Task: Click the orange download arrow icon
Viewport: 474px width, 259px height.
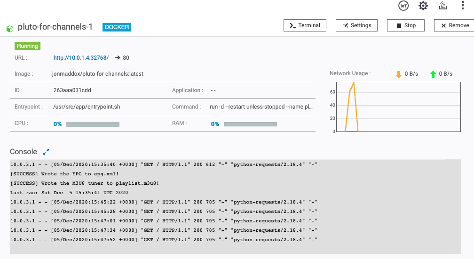Action: pyautogui.click(x=399, y=74)
